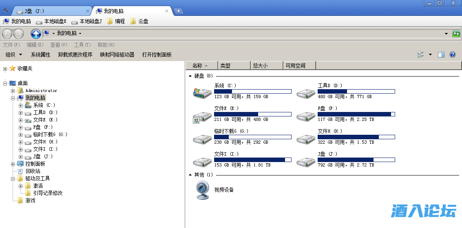Toggle the preview pane icon
The width and height of the screenshot is (462, 228).
[x=441, y=55]
